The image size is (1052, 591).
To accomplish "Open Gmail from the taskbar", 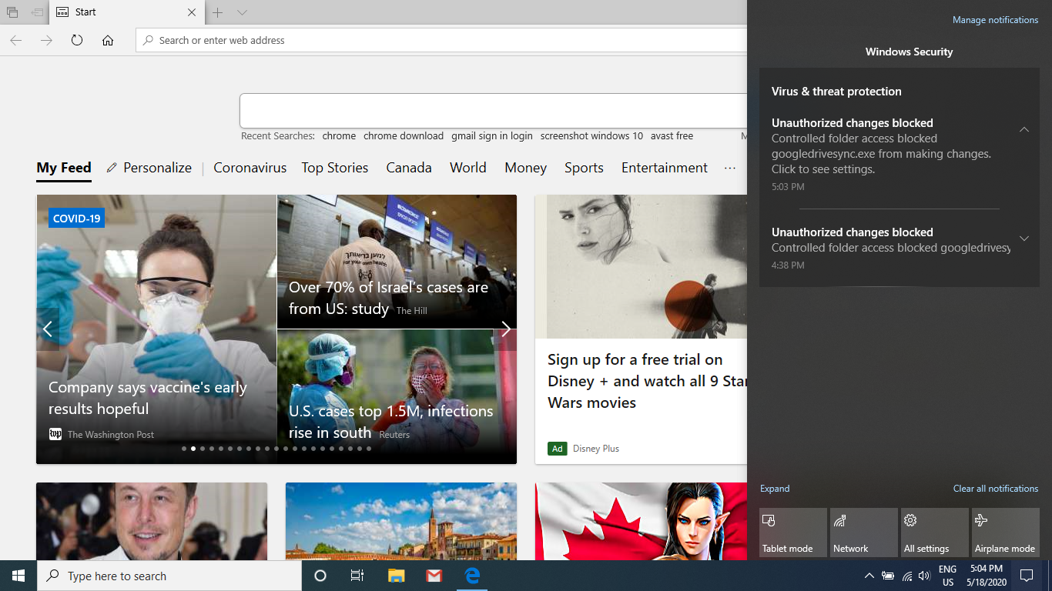I will point(434,576).
